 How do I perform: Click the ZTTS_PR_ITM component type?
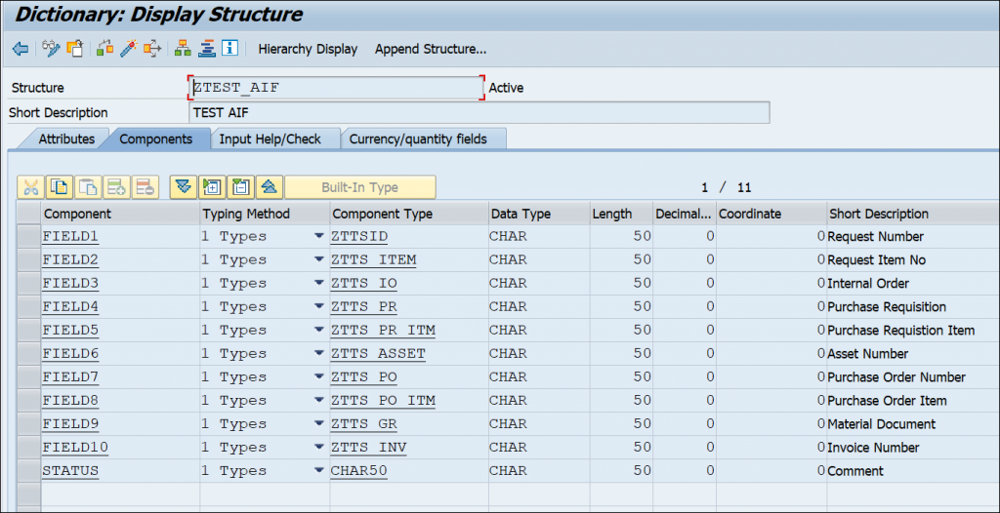[383, 330]
